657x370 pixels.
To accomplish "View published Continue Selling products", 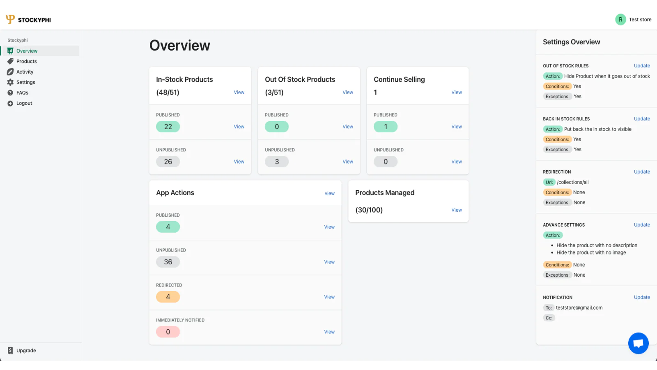I will click(457, 127).
